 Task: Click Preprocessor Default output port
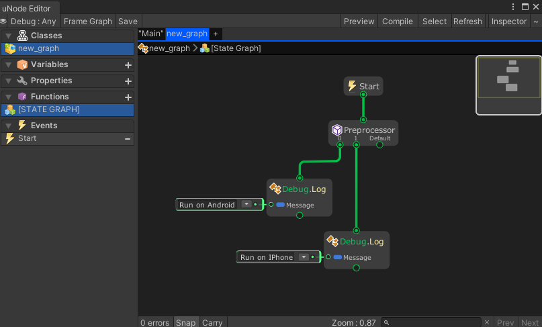[379, 145]
